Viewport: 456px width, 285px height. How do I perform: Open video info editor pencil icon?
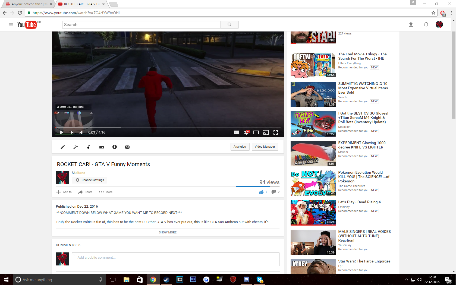(62, 147)
